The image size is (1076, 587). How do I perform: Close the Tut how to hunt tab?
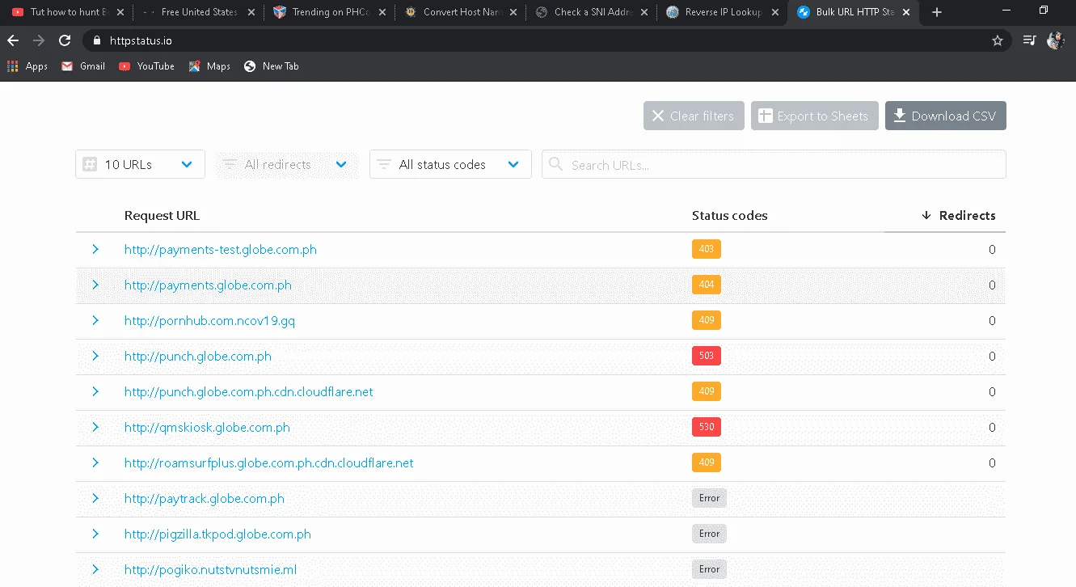120,12
